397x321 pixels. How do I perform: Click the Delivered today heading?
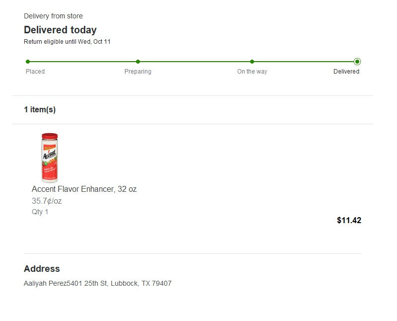point(60,30)
